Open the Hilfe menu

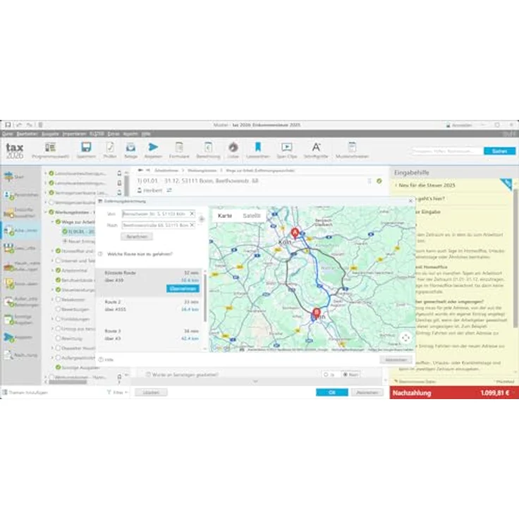(x=146, y=134)
